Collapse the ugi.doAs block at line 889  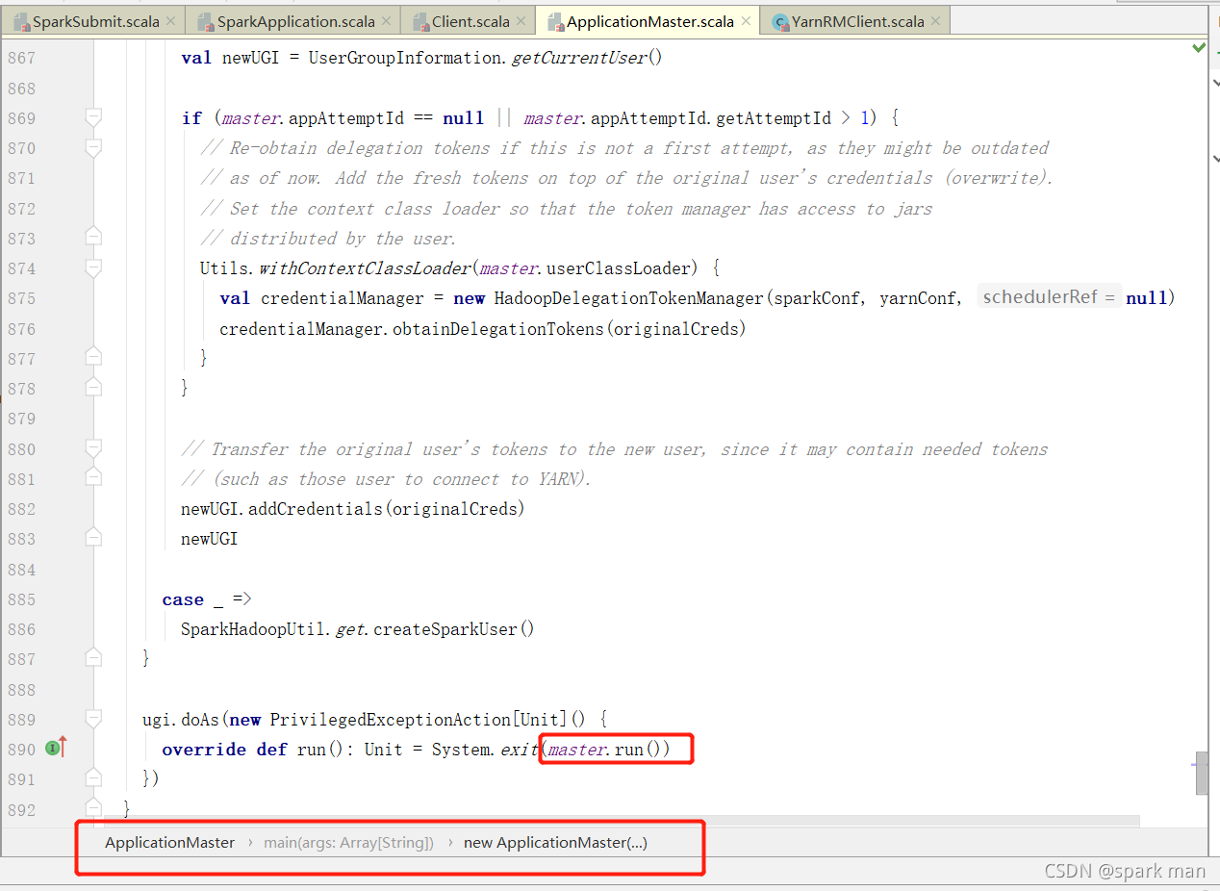pyautogui.click(x=93, y=719)
